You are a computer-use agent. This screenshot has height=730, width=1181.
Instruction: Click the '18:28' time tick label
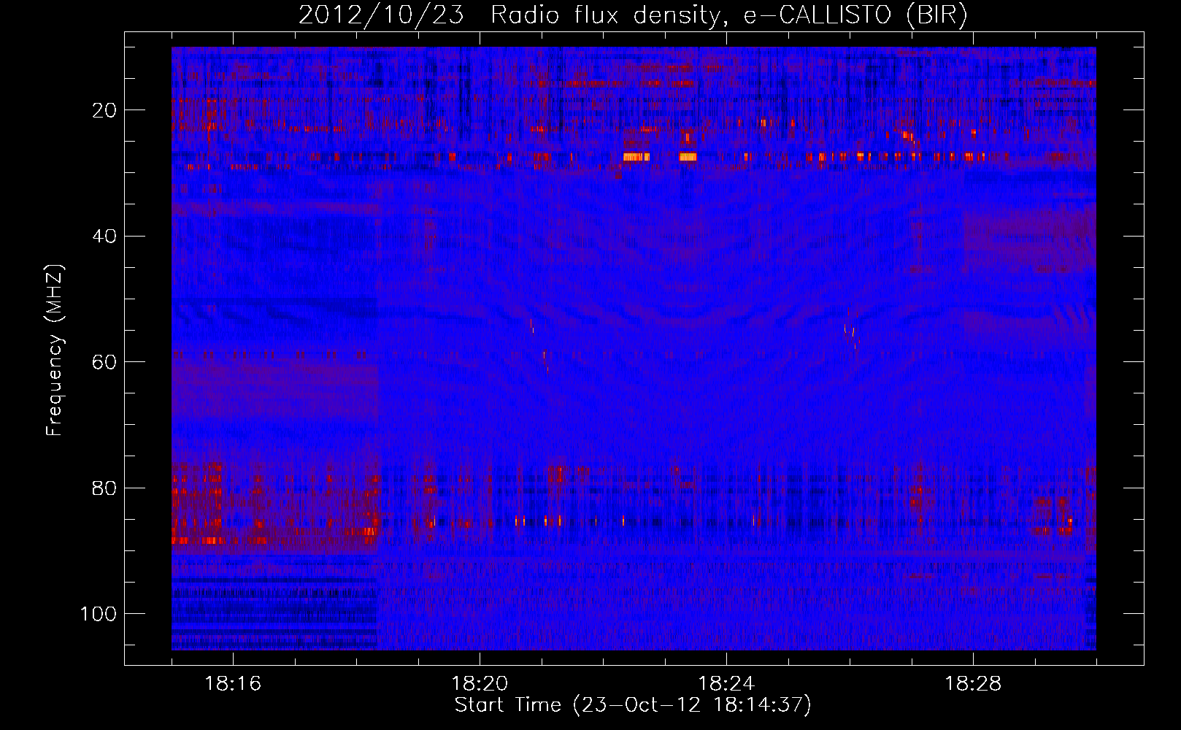(973, 684)
